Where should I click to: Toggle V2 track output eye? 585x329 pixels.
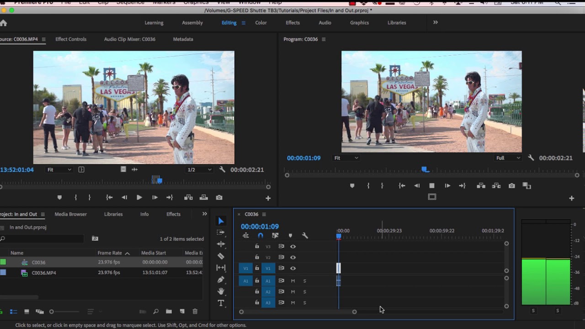[x=293, y=257]
